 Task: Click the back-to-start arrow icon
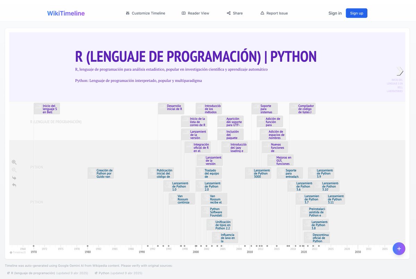click(x=14, y=185)
